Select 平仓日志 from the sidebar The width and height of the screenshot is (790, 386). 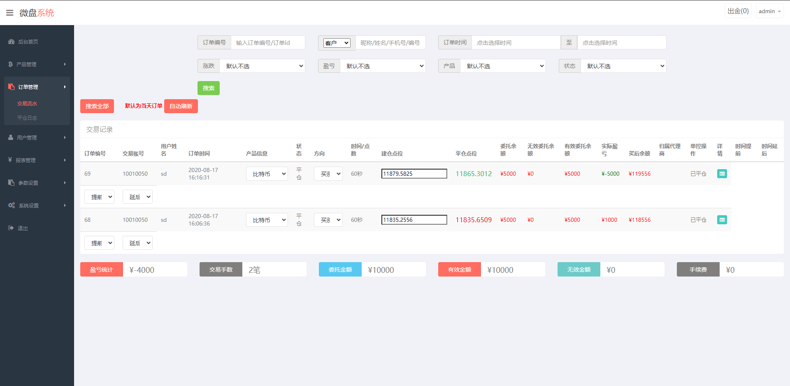point(28,117)
